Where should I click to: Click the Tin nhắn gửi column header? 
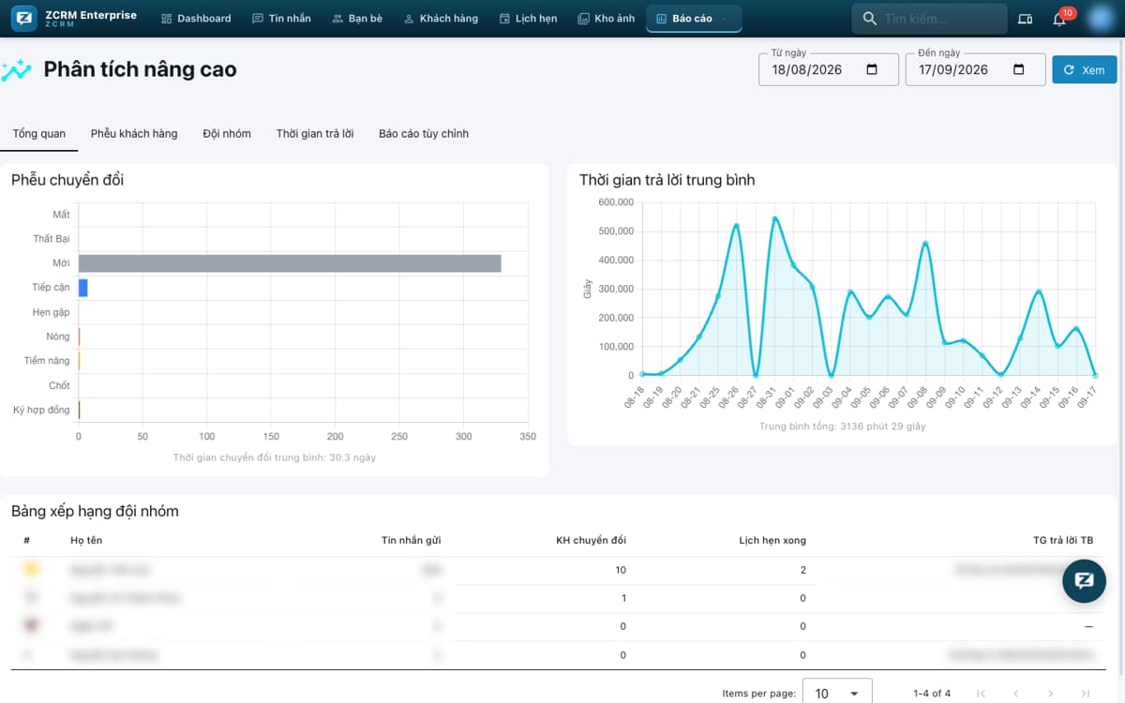coord(412,540)
